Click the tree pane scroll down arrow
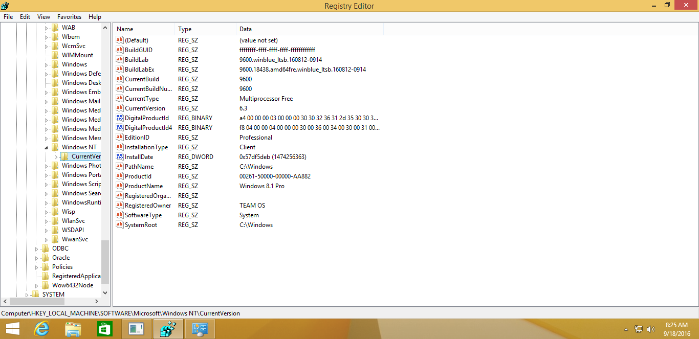 coord(105,293)
